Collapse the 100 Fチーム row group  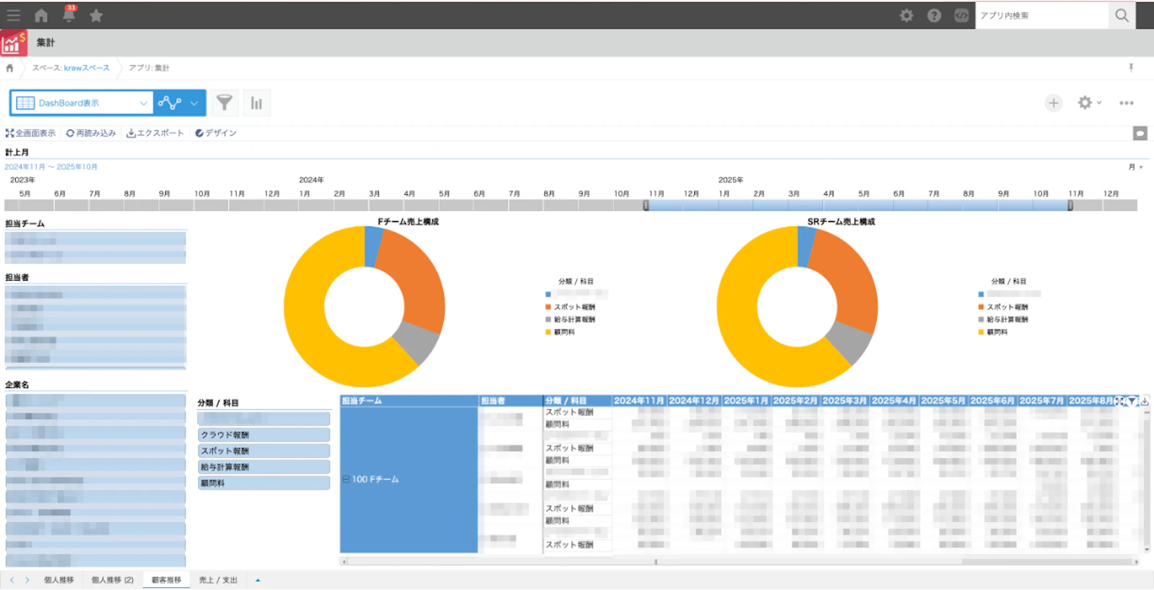pyautogui.click(x=346, y=479)
